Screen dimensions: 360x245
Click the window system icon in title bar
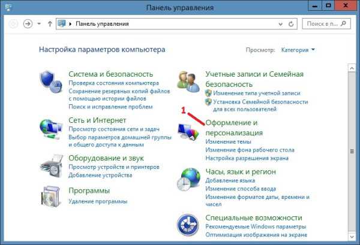pyautogui.click(x=8, y=8)
